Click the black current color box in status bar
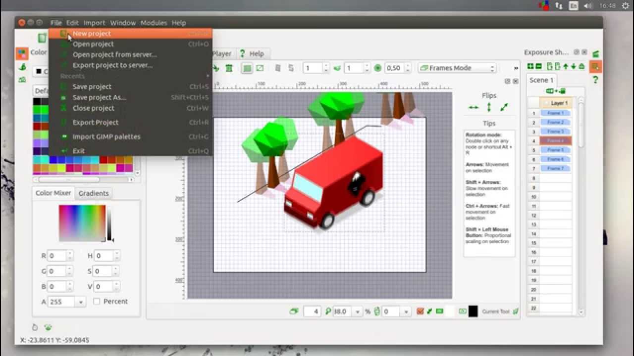634x356 pixels. click(473, 311)
